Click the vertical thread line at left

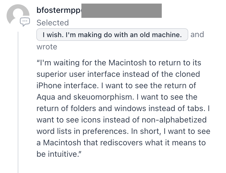point(18,102)
